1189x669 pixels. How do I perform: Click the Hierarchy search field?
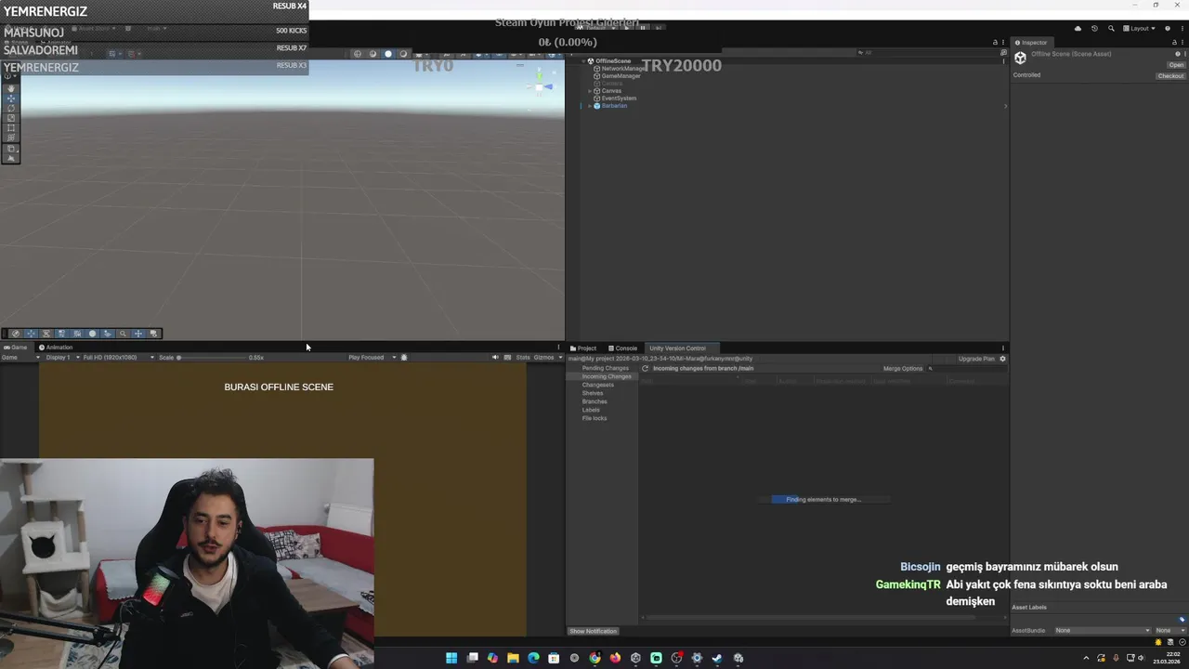(927, 52)
